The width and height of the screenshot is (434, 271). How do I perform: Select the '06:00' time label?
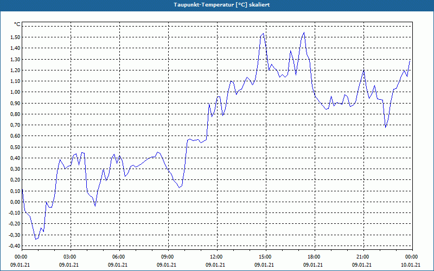point(119,257)
